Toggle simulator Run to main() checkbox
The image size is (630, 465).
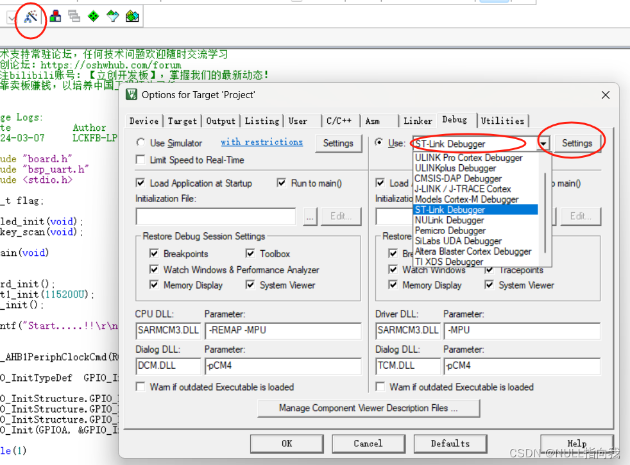pyautogui.click(x=282, y=183)
